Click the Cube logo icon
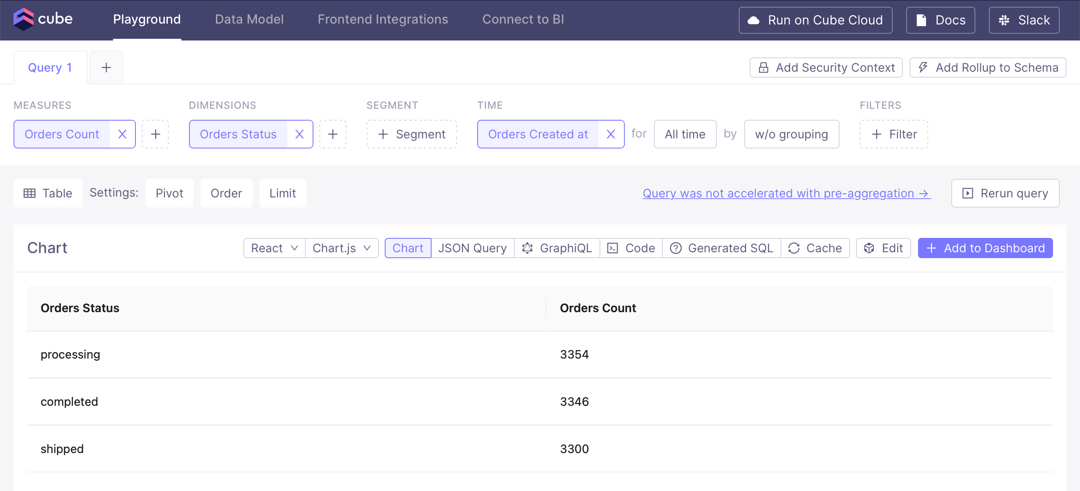This screenshot has width=1080, height=491. (x=21, y=19)
